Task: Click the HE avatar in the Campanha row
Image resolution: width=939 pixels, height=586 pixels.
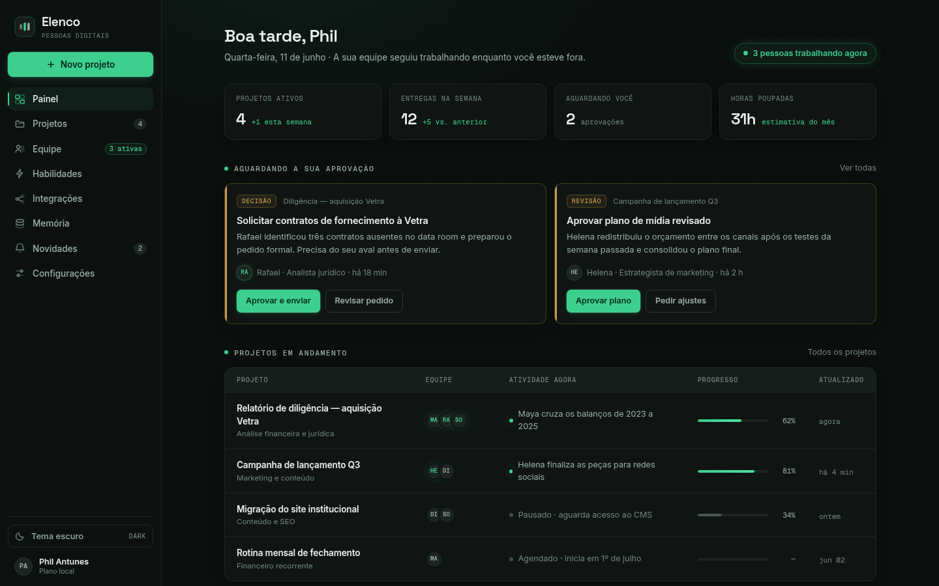Action: [x=434, y=471]
